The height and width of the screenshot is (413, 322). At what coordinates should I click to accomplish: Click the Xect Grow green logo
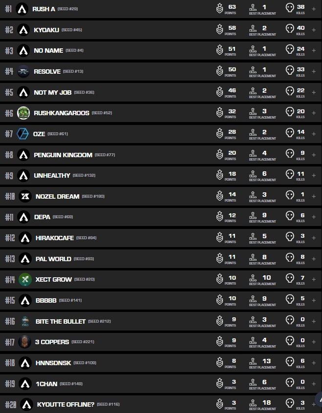tap(25, 280)
